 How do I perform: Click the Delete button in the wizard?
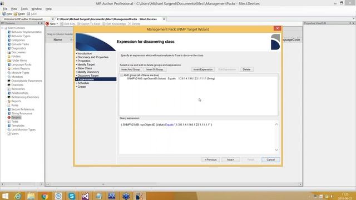[246, 69]
